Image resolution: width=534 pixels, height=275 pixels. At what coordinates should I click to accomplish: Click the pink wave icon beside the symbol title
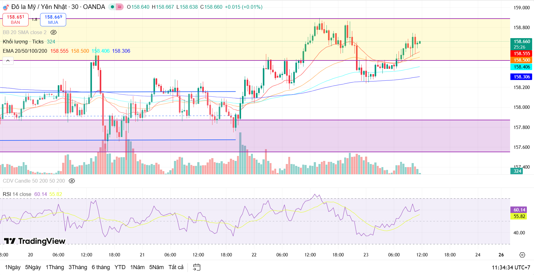120,7
